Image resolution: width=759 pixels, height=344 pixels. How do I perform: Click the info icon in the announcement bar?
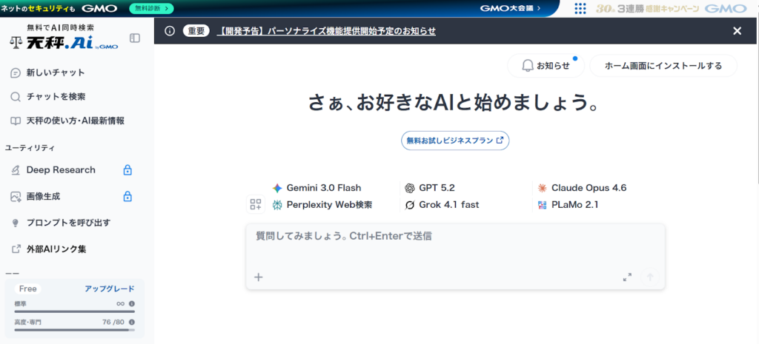pyautogui.click(x=170, y=31)
